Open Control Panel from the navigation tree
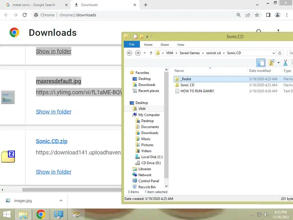Screen dimensions: 293x220 pyautogui.click(x=146, y=181)
